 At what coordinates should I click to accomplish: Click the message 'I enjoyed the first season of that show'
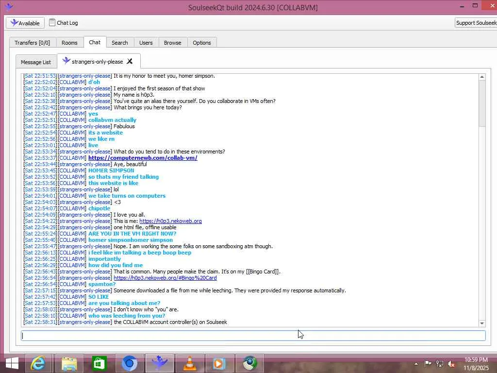[x=159, y=88]
